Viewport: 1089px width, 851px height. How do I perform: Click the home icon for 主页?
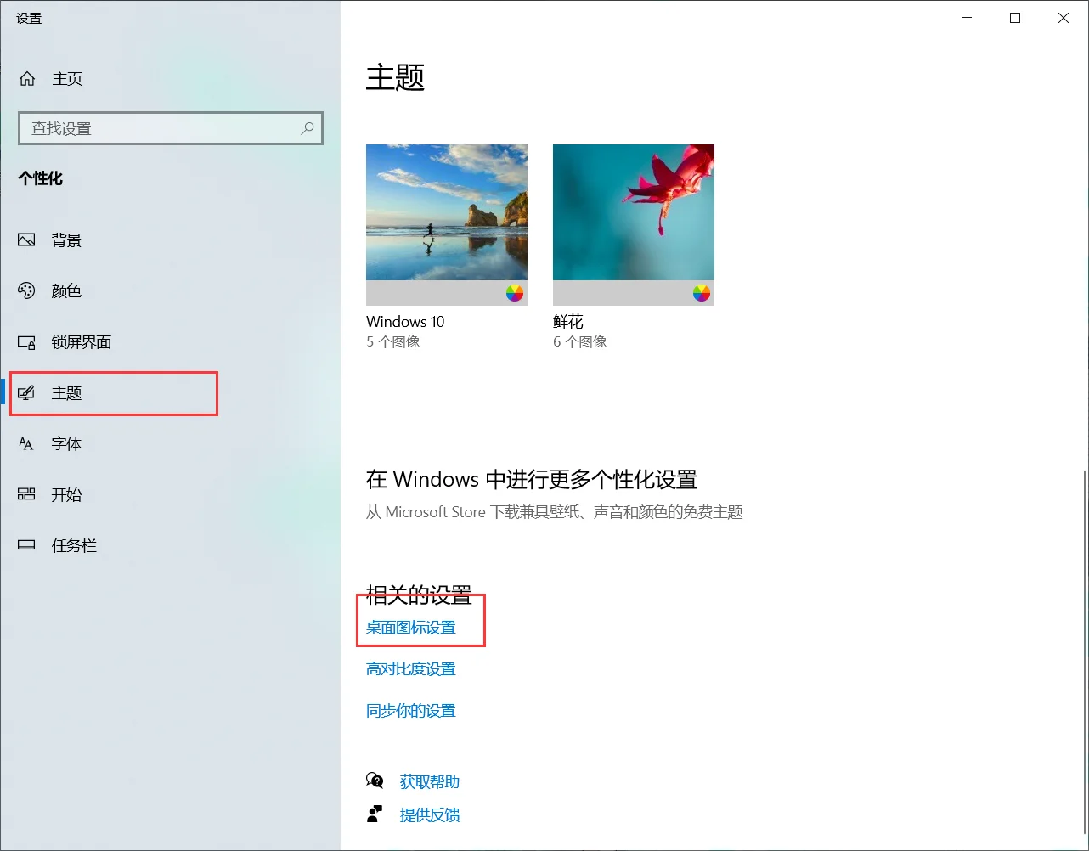(26, 78)
